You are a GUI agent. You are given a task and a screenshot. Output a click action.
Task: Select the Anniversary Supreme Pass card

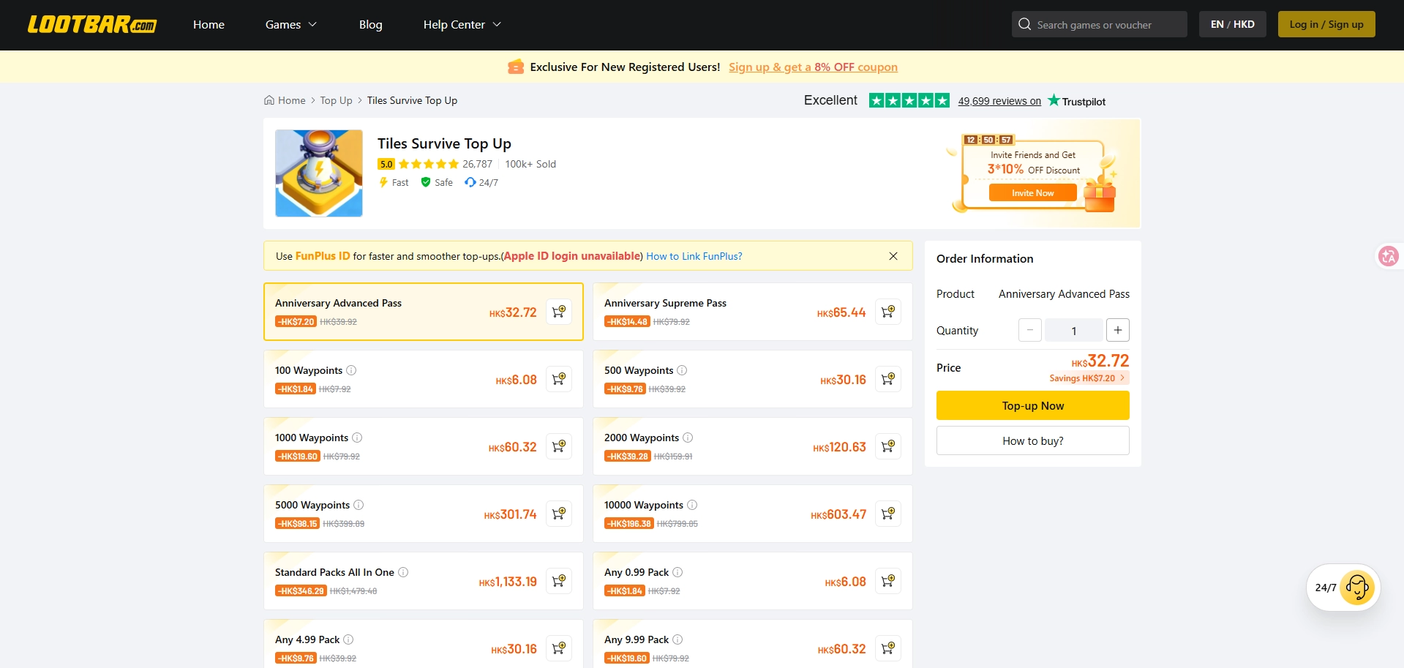point(753,312)
